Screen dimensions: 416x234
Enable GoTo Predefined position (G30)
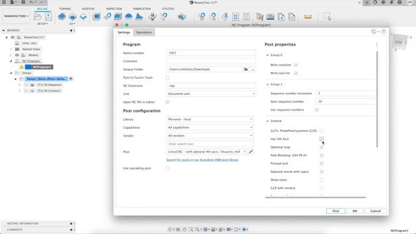(x=322, y=131)
